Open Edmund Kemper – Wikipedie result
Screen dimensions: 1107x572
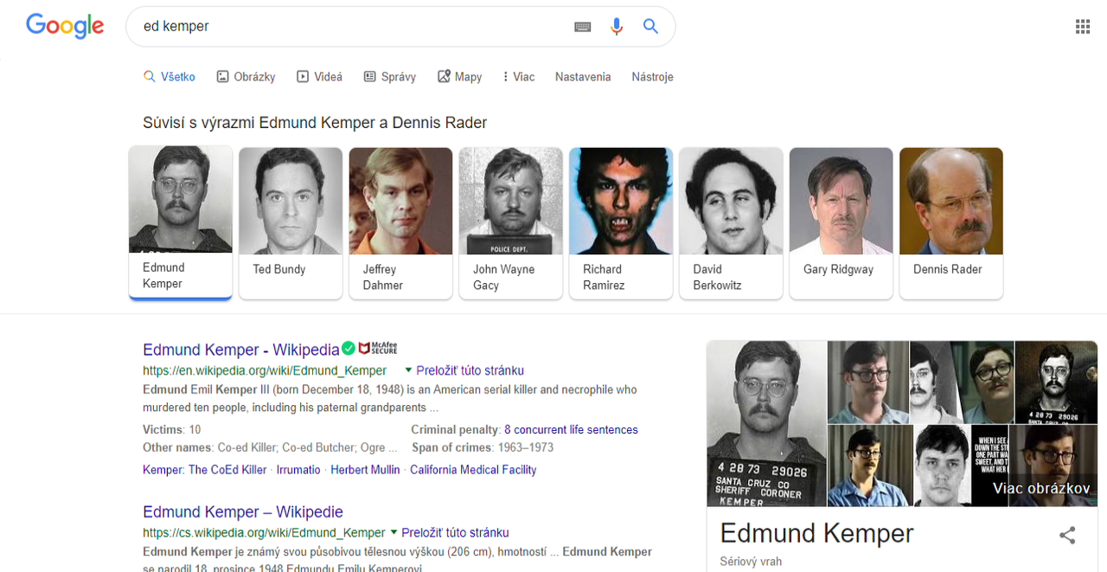point(243,511)
